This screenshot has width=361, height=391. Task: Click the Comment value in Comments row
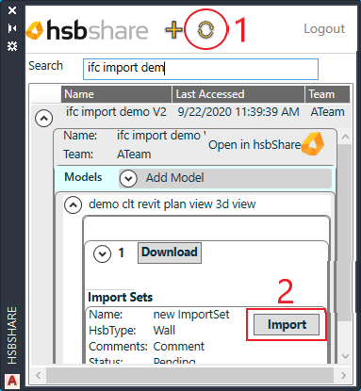click(x=179, y=347)
